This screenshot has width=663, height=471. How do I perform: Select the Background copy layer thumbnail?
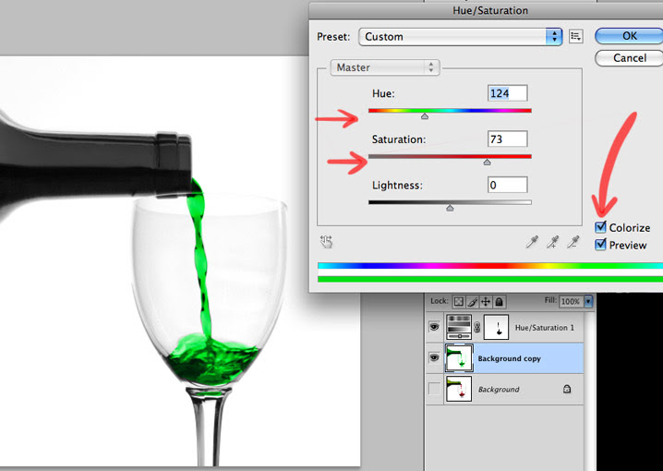pyautogui.click(x=459, y=358)
